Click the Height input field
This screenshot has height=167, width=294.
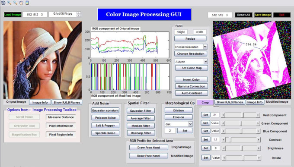[181, 32]
